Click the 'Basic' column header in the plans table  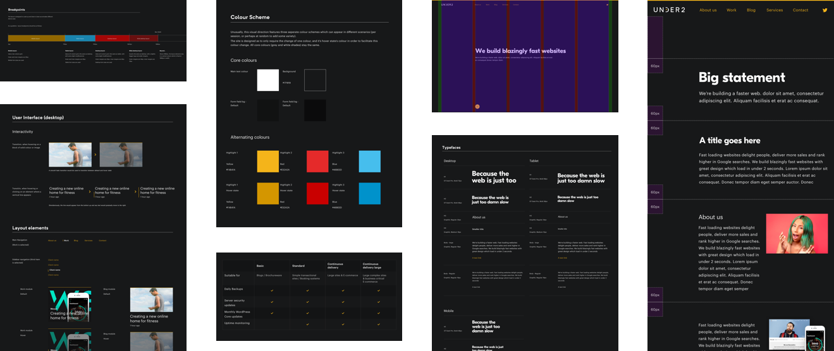point(261,266)
